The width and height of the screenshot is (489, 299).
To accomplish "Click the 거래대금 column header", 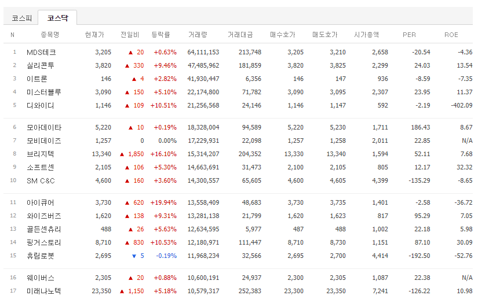I will point(240,35).
